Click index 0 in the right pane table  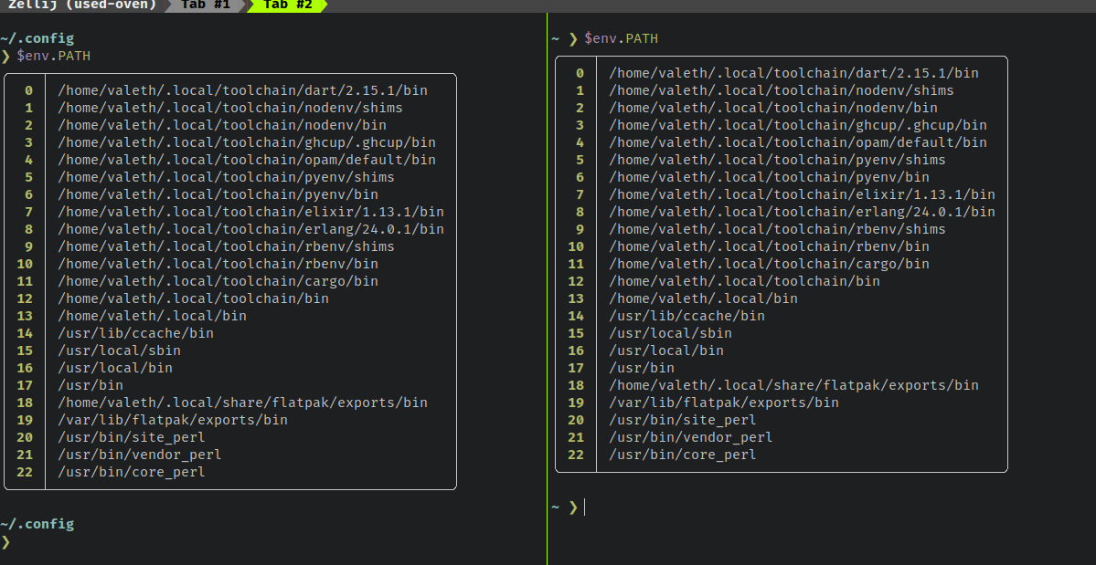[580, 73]
